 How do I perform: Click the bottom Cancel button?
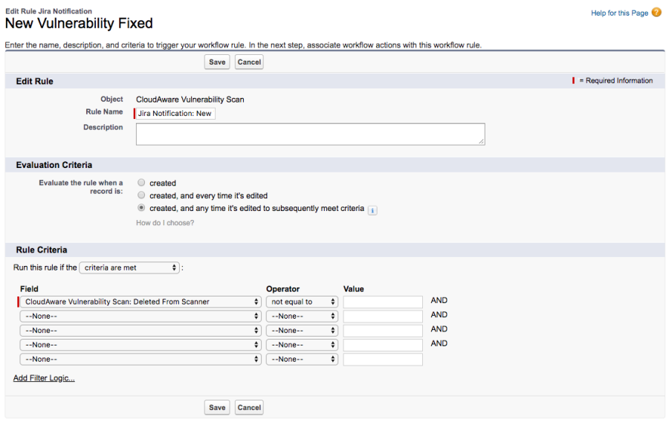point(249,407)
